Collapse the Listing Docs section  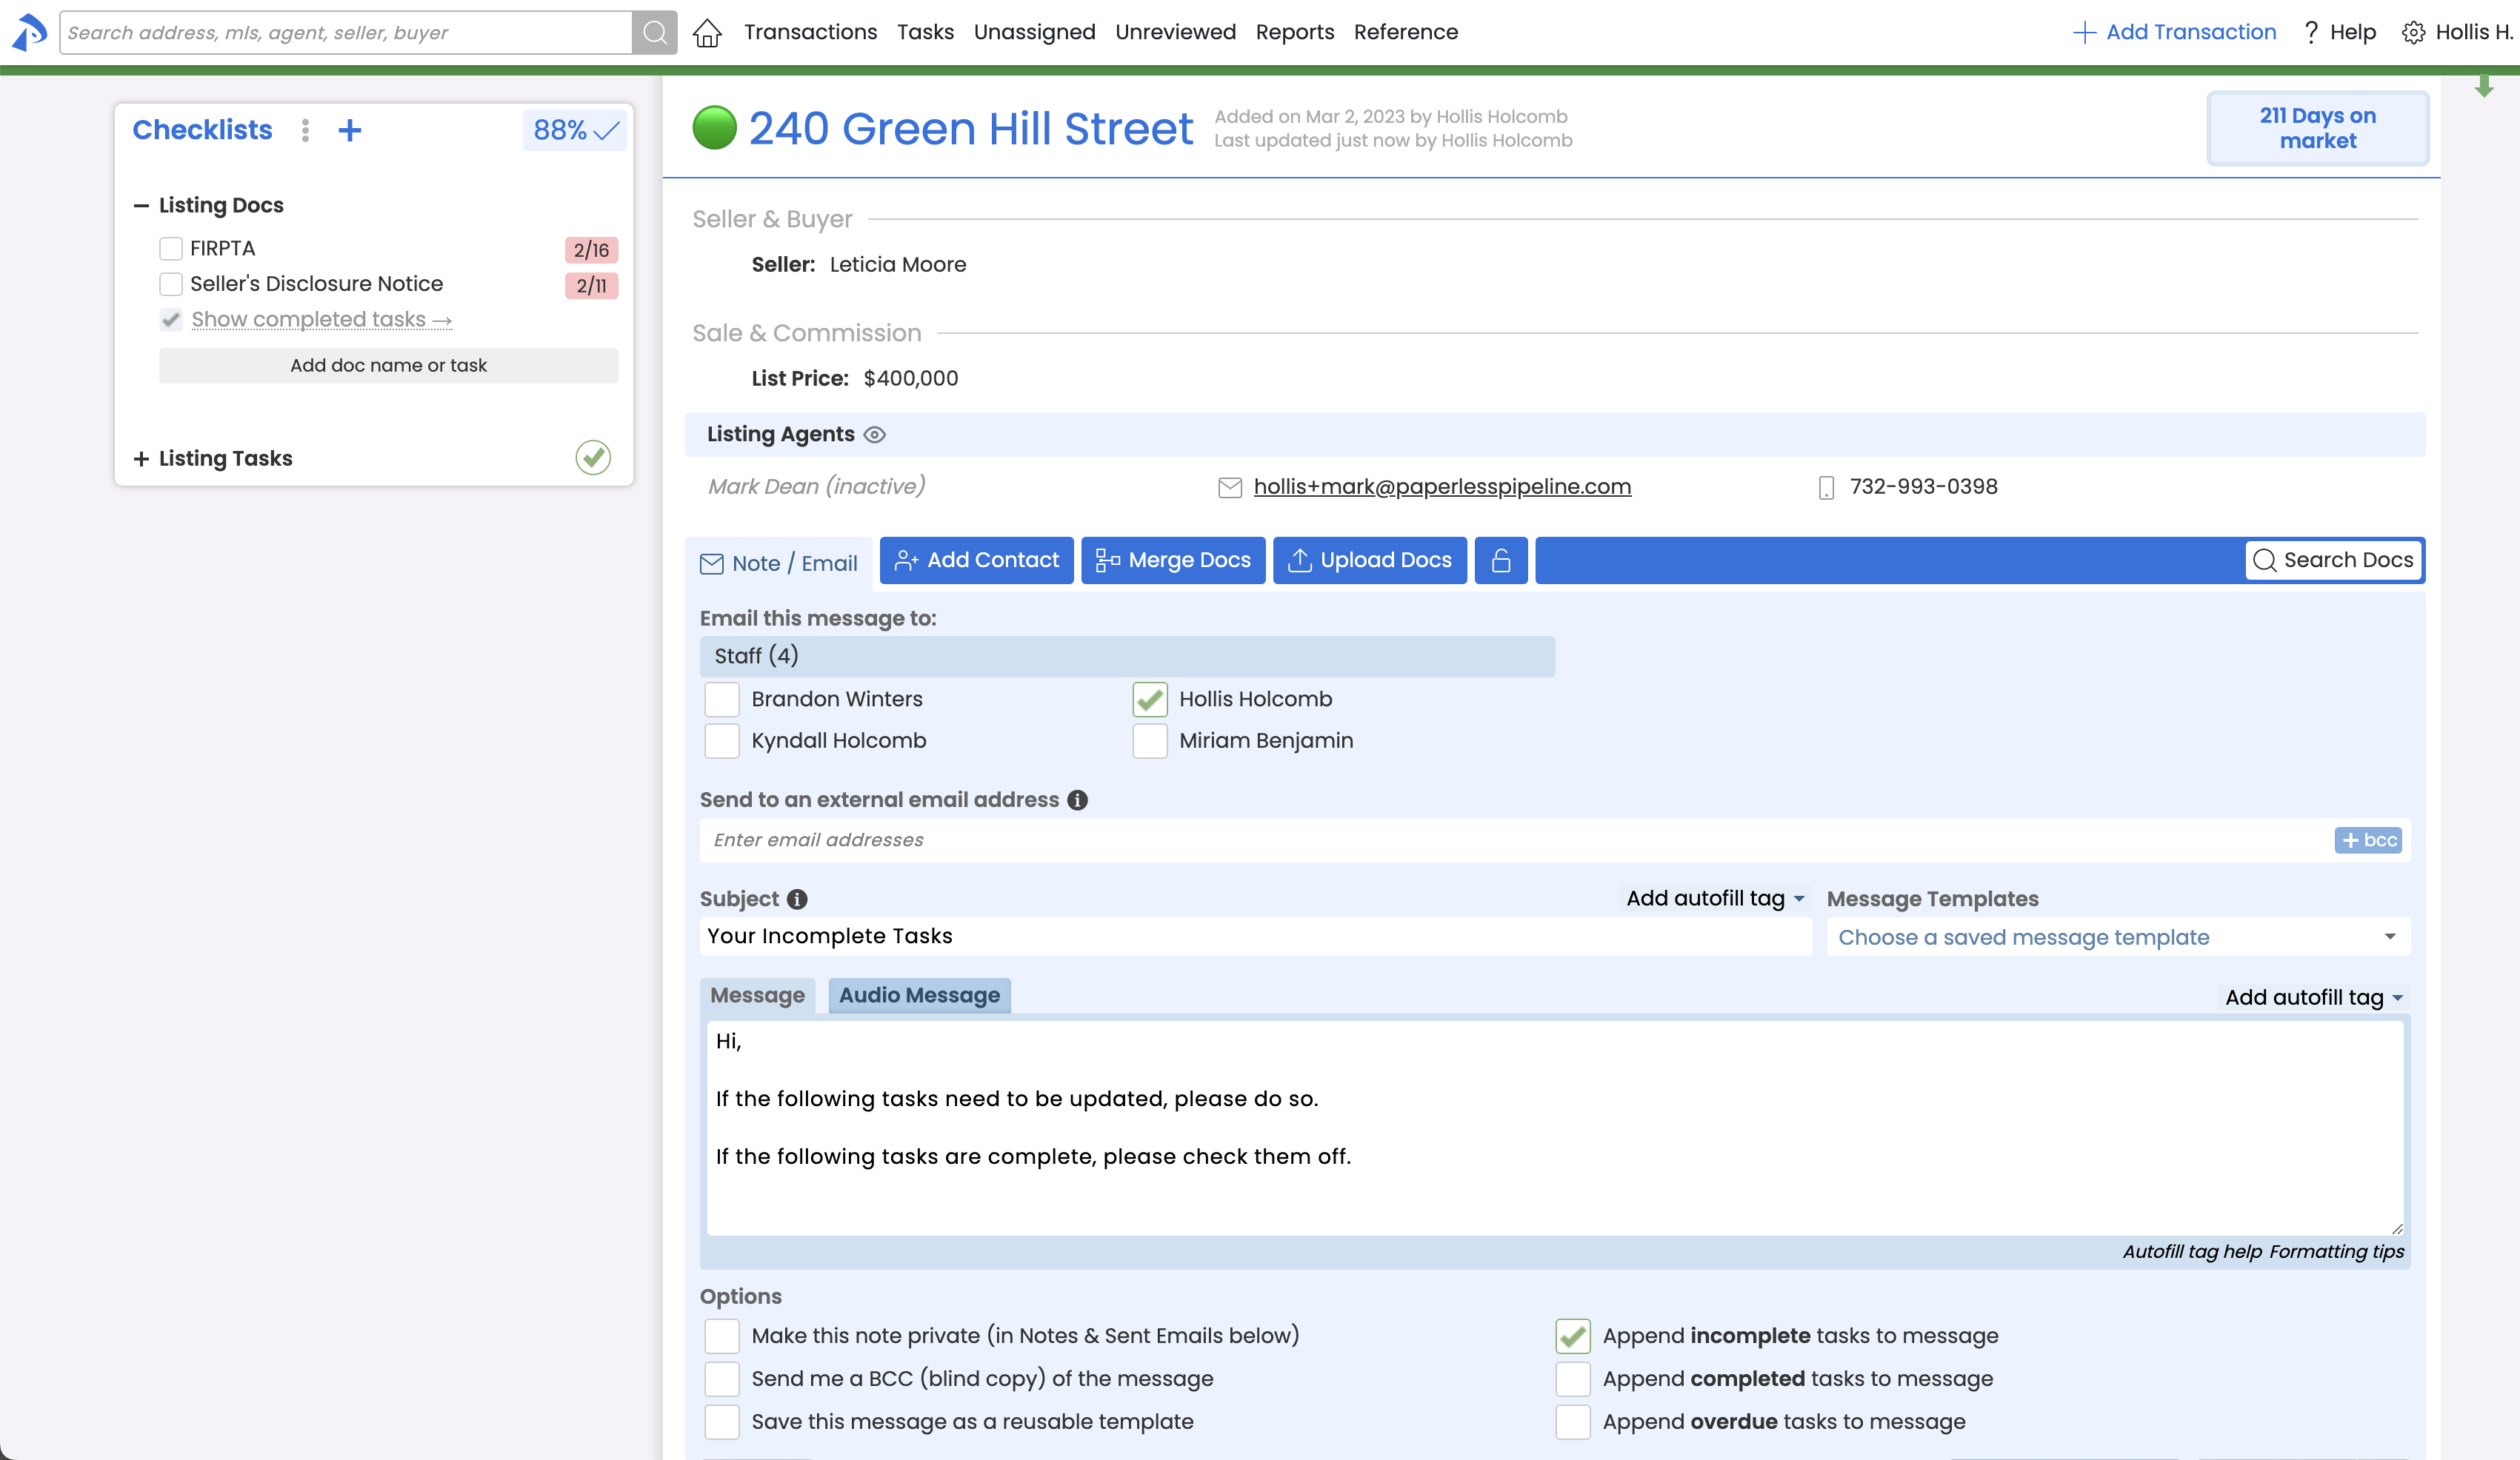[x=141, y=206]
